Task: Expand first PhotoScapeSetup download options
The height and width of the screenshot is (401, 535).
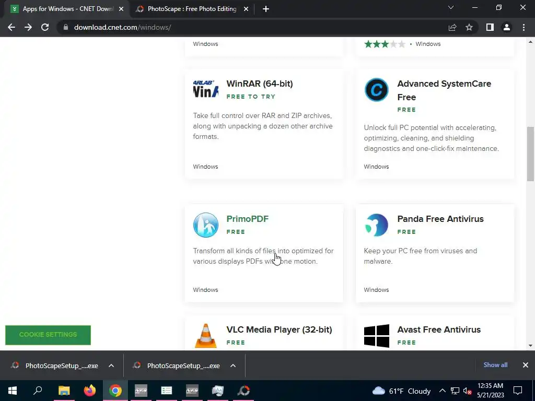Action: 111,365
